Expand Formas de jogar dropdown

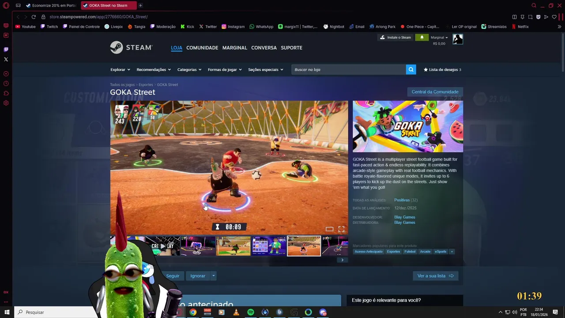point(225,69)
